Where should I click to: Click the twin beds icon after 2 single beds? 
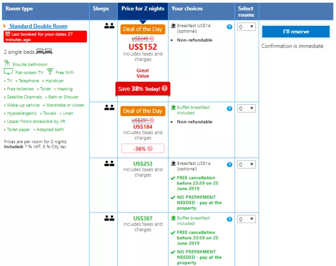click(x=44, y=52)
